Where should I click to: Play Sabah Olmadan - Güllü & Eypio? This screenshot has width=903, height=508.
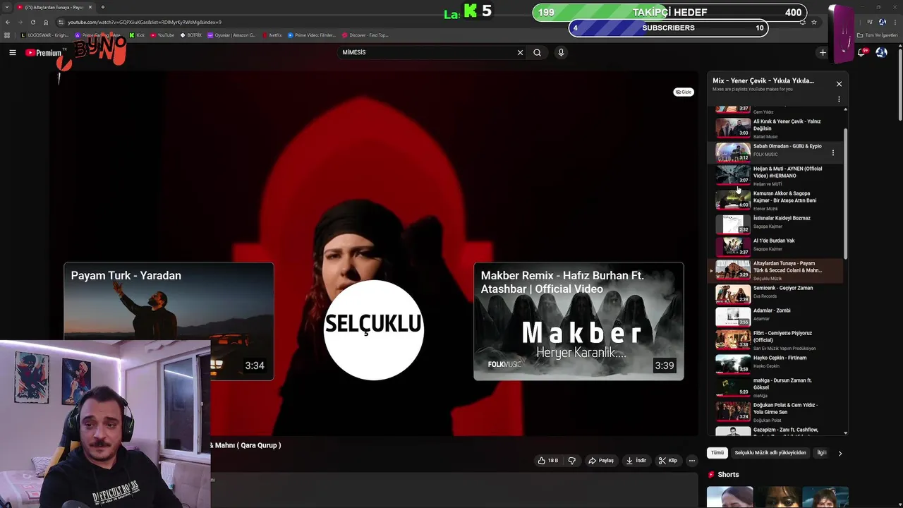coord(775,152)
